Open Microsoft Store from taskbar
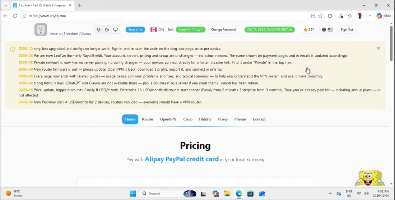395x200 pixels. (250, 194)
